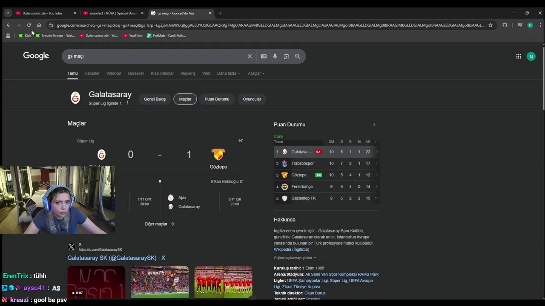Switch to Daha sonra izle YouTube tab
Image resolution: width=545 pixels, height=306 pixels.
(42, 13)
